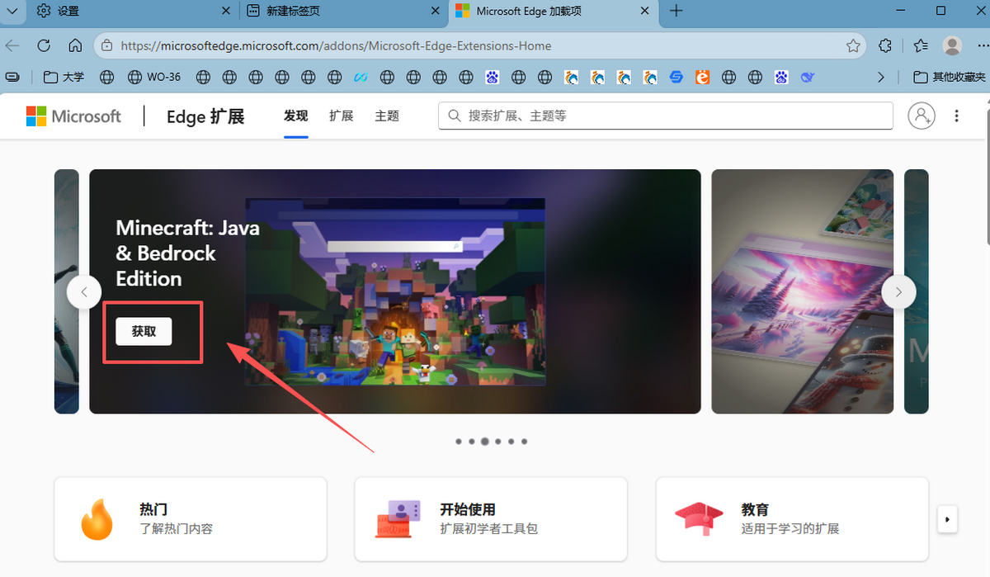Screen dimensions: 990x577
Task: Refresh the page
Action: point(44,45)
